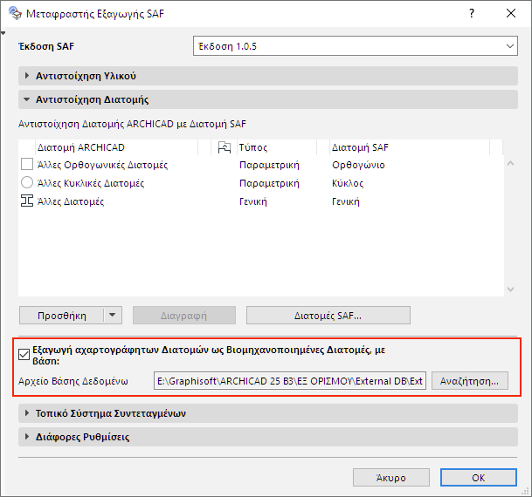Click the Αναζήτηση... browse button
The width and height of the screenshot is (532, 497).
469,380
